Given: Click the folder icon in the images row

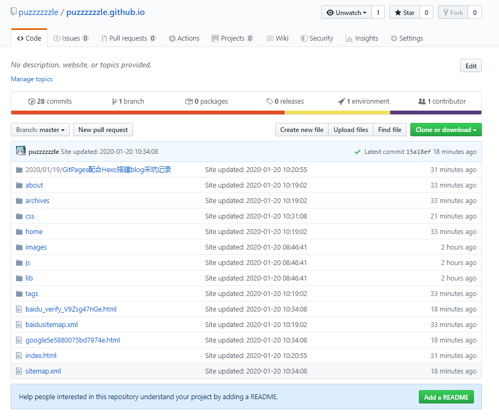Looking at the screenshot, I should click(x=19, y=247).
